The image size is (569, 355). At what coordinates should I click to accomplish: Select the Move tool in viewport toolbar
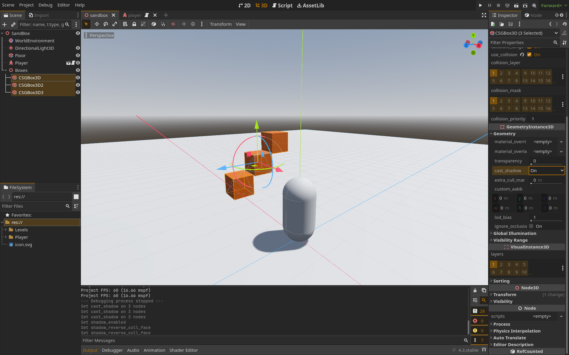(97, 24)
